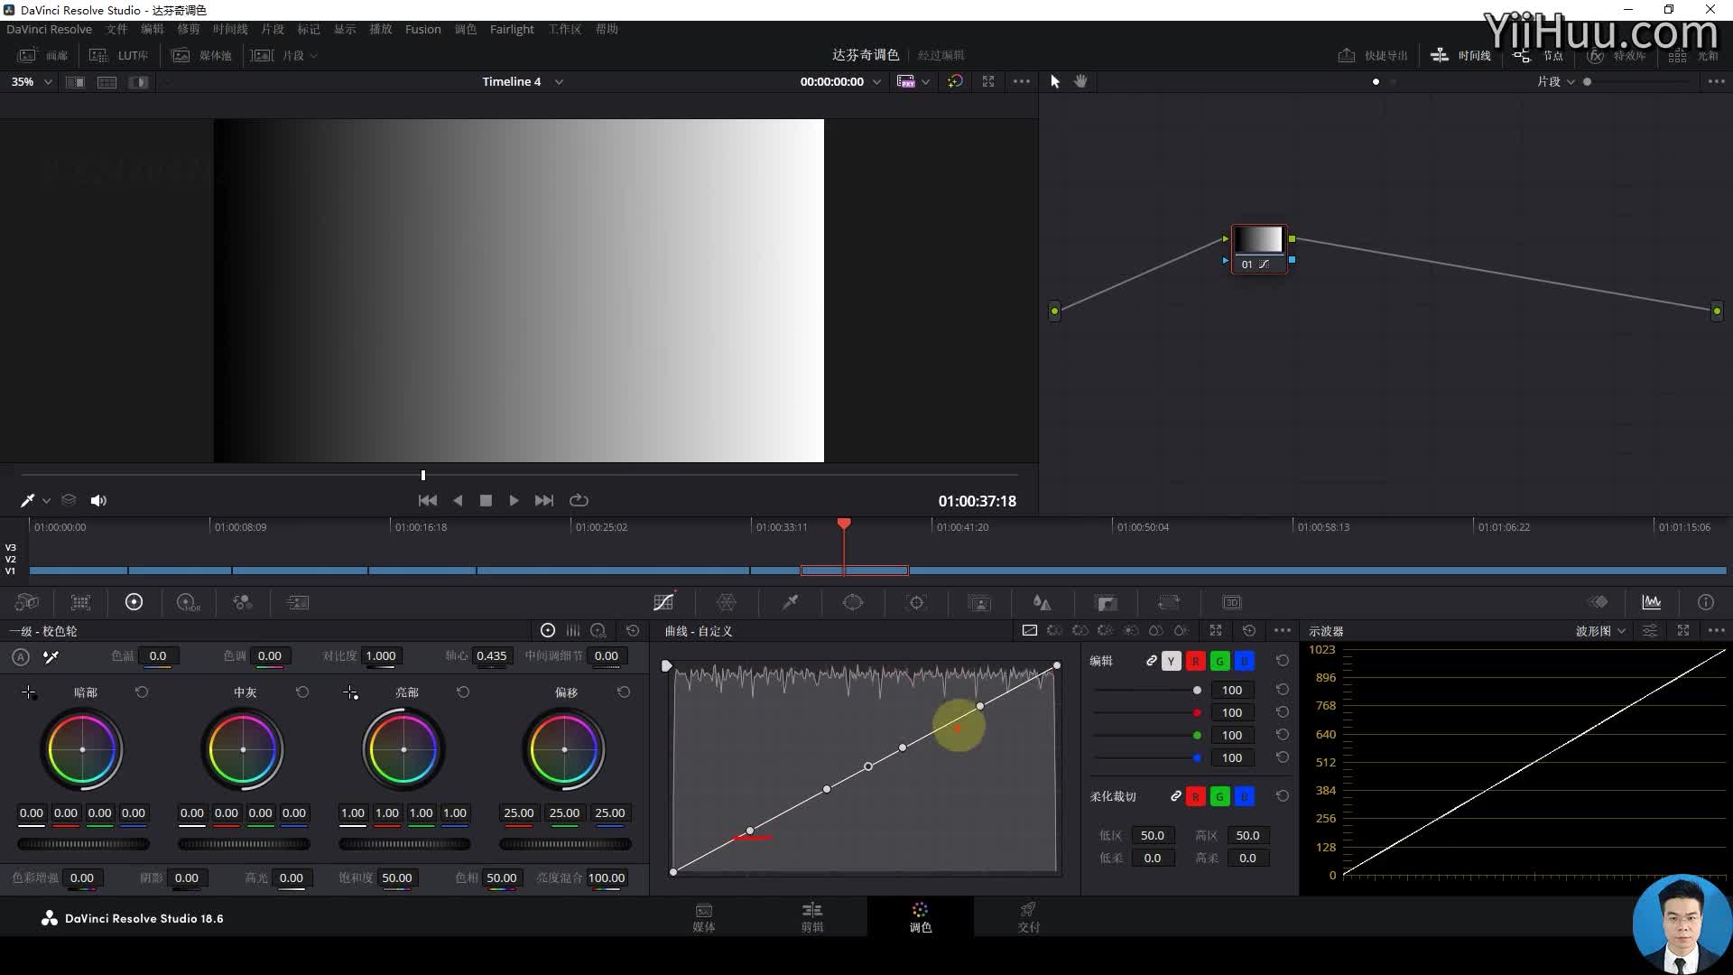Open the DaVinci Resolve menu
This screenshot has width=1733, height=975.
click(49, 29)
